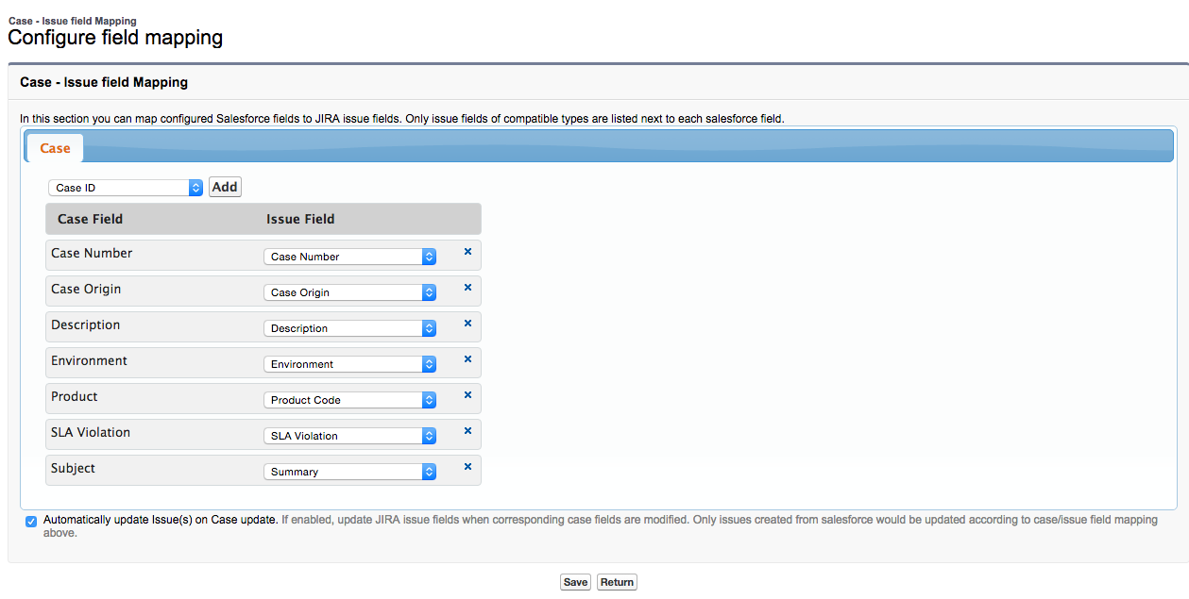Remove the Case Origin mapping row
1189x599 pixels.
point(467,288)
